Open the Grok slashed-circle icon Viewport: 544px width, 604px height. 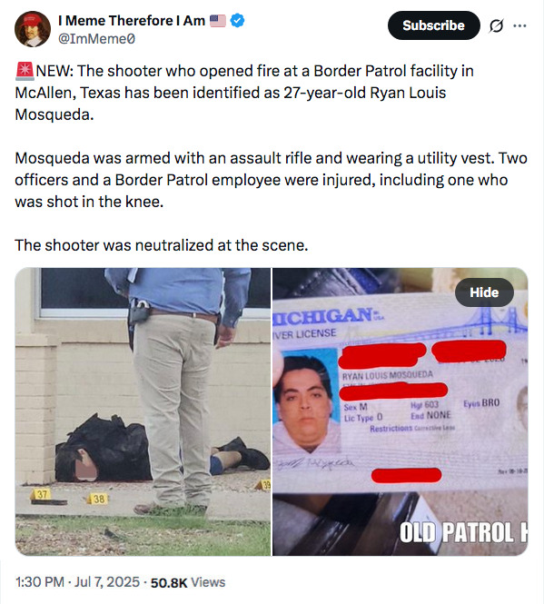coord(496,25)
